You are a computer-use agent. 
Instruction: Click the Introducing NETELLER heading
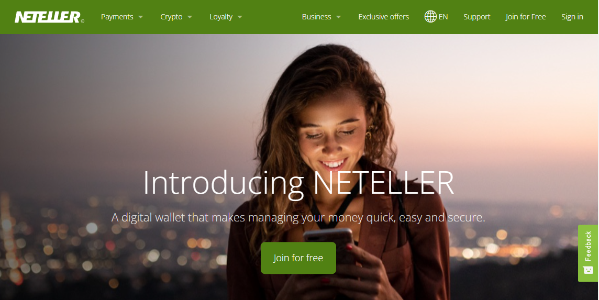click(x=299, y=183)
